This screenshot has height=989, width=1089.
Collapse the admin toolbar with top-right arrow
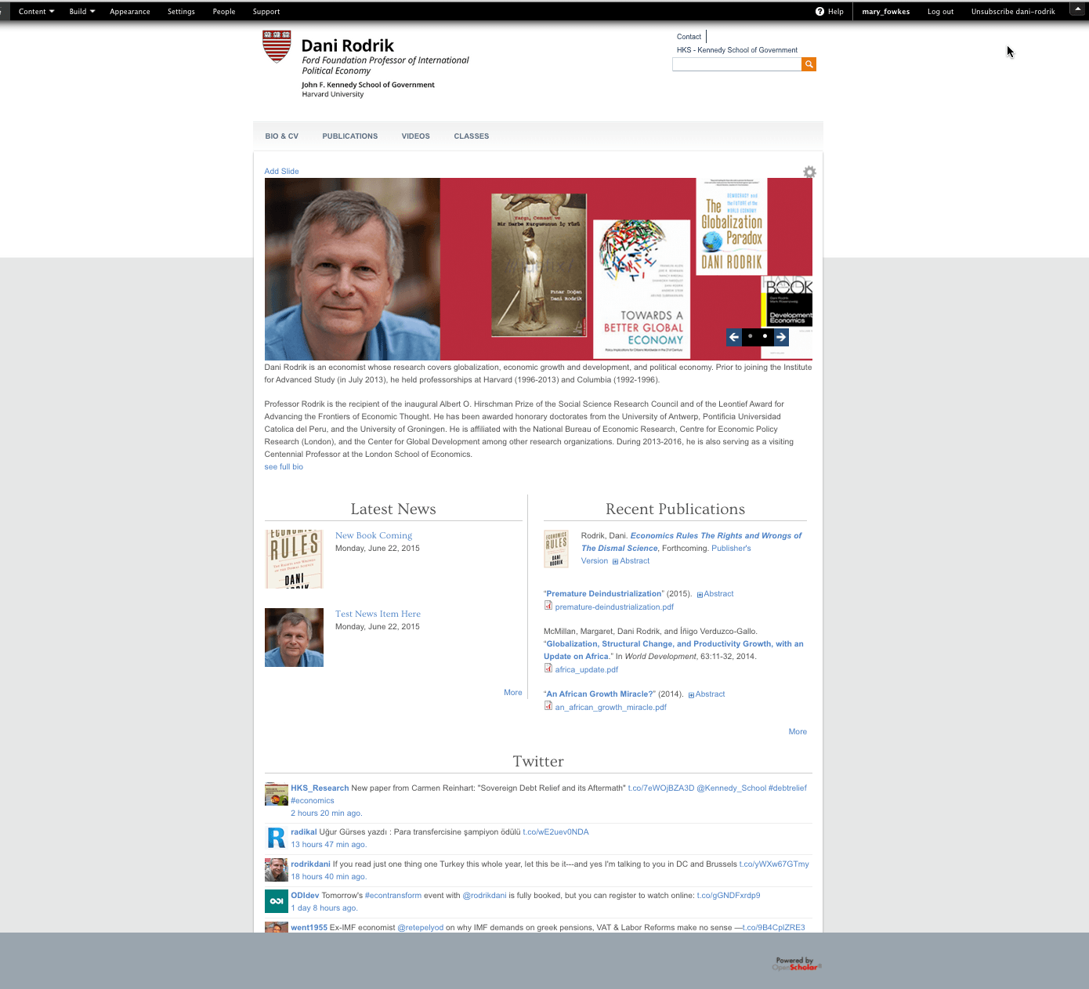coord(1077,9)
